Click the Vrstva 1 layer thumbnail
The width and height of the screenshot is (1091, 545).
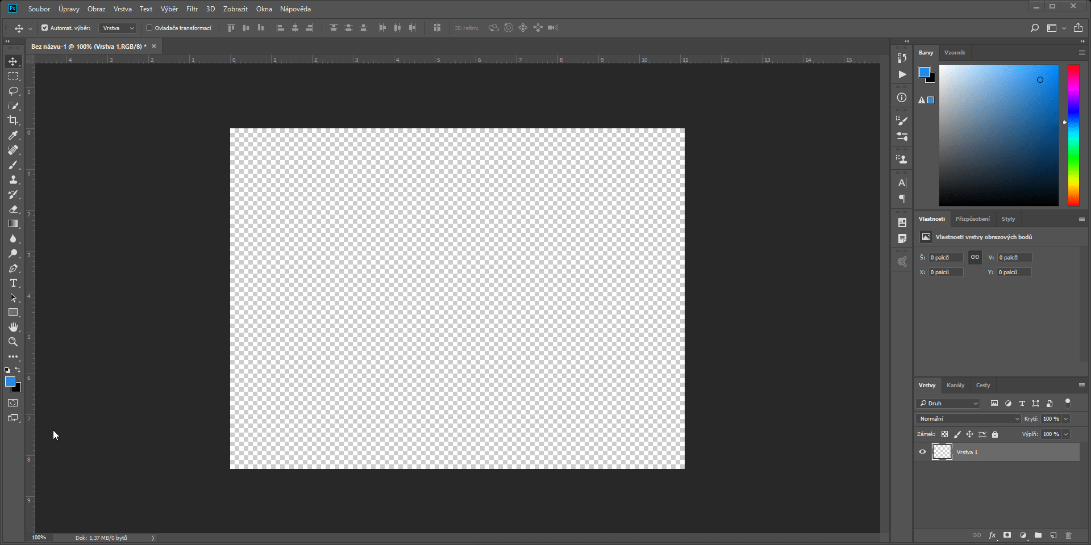click(x=942, y=452)
